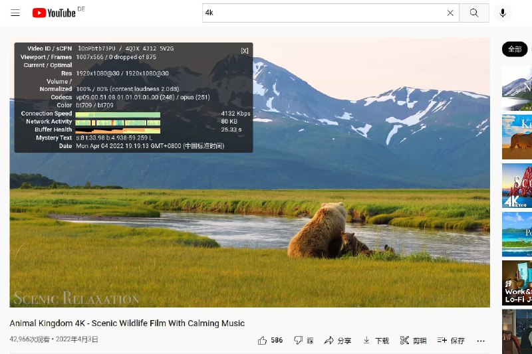Click the YouTube logo
This screenshot has height=354, width=532.
click(53, 13)
